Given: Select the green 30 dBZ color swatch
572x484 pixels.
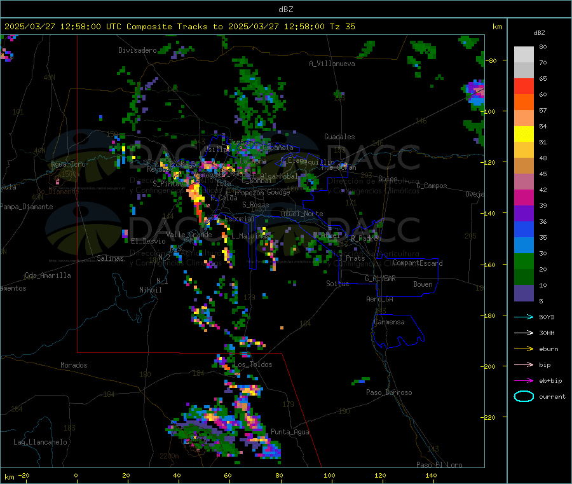Looking at the screenshot, I should pos(524,261).
